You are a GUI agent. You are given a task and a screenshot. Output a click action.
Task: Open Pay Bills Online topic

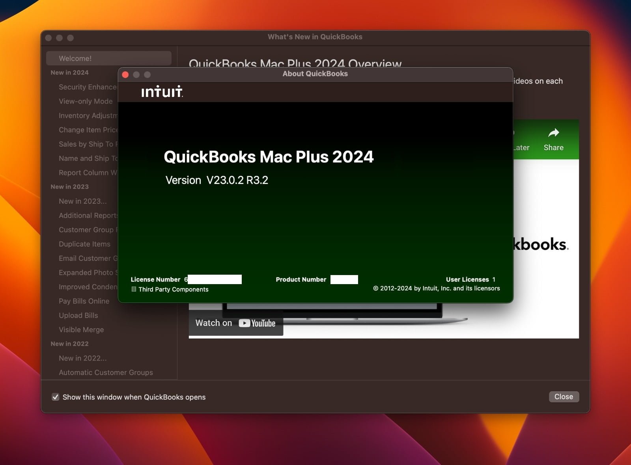coord(84,301)
